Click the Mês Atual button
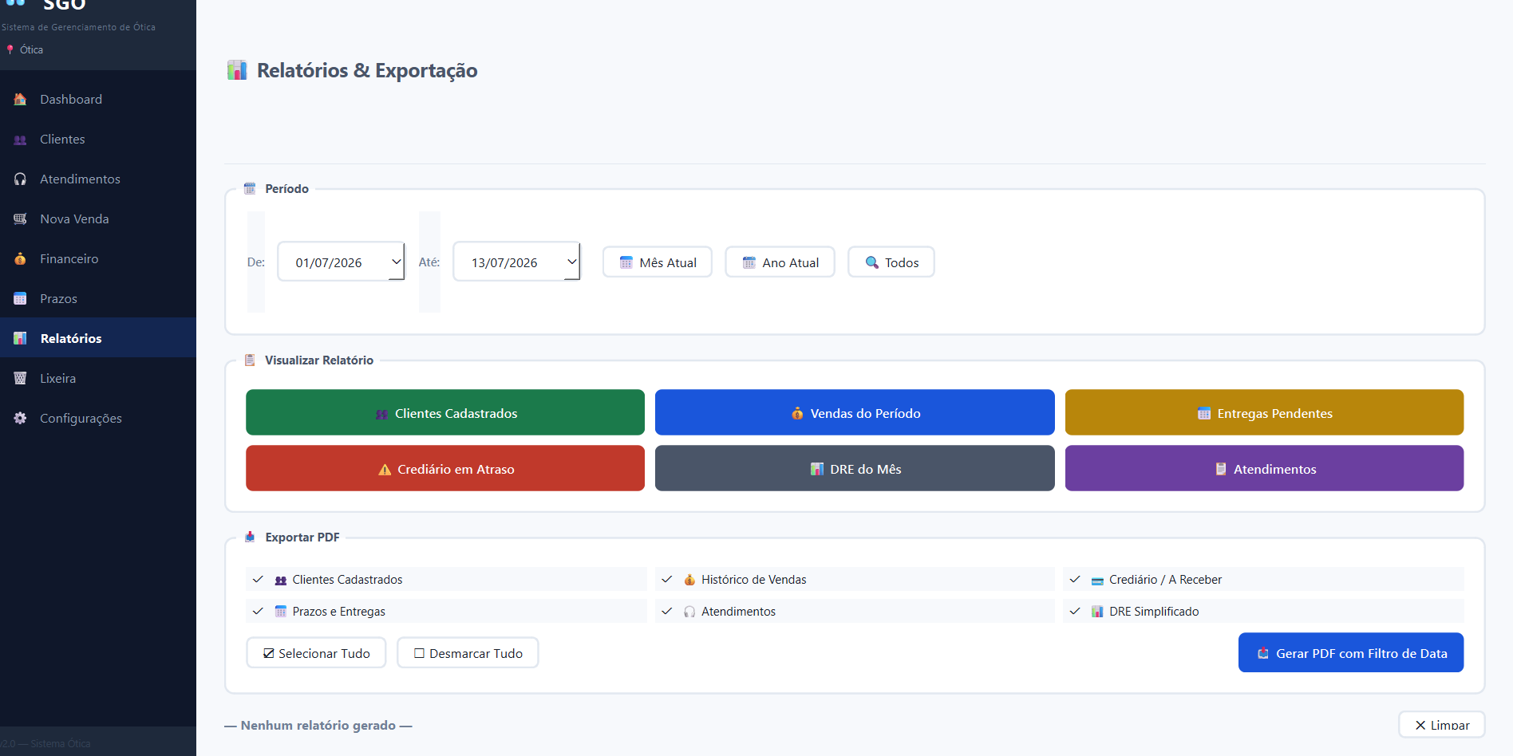The width and height of the screenshot is (1513, 756). pos(658,262)
